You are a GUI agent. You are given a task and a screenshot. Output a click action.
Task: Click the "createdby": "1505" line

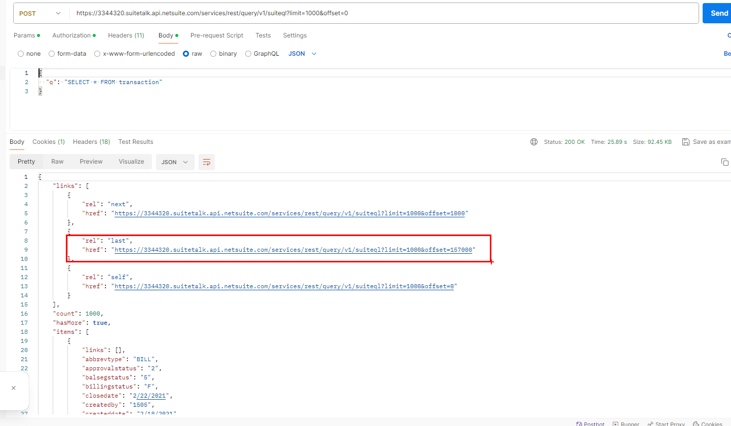[118, 405]
